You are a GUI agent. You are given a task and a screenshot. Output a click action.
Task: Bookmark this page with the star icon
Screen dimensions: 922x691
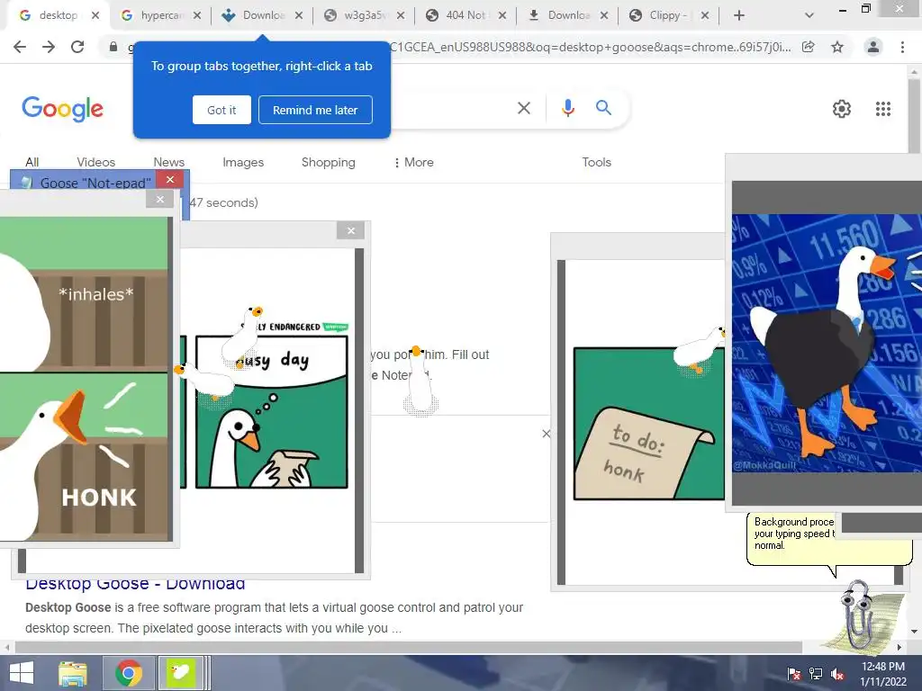pyautogui.click(x=837, y=47)
